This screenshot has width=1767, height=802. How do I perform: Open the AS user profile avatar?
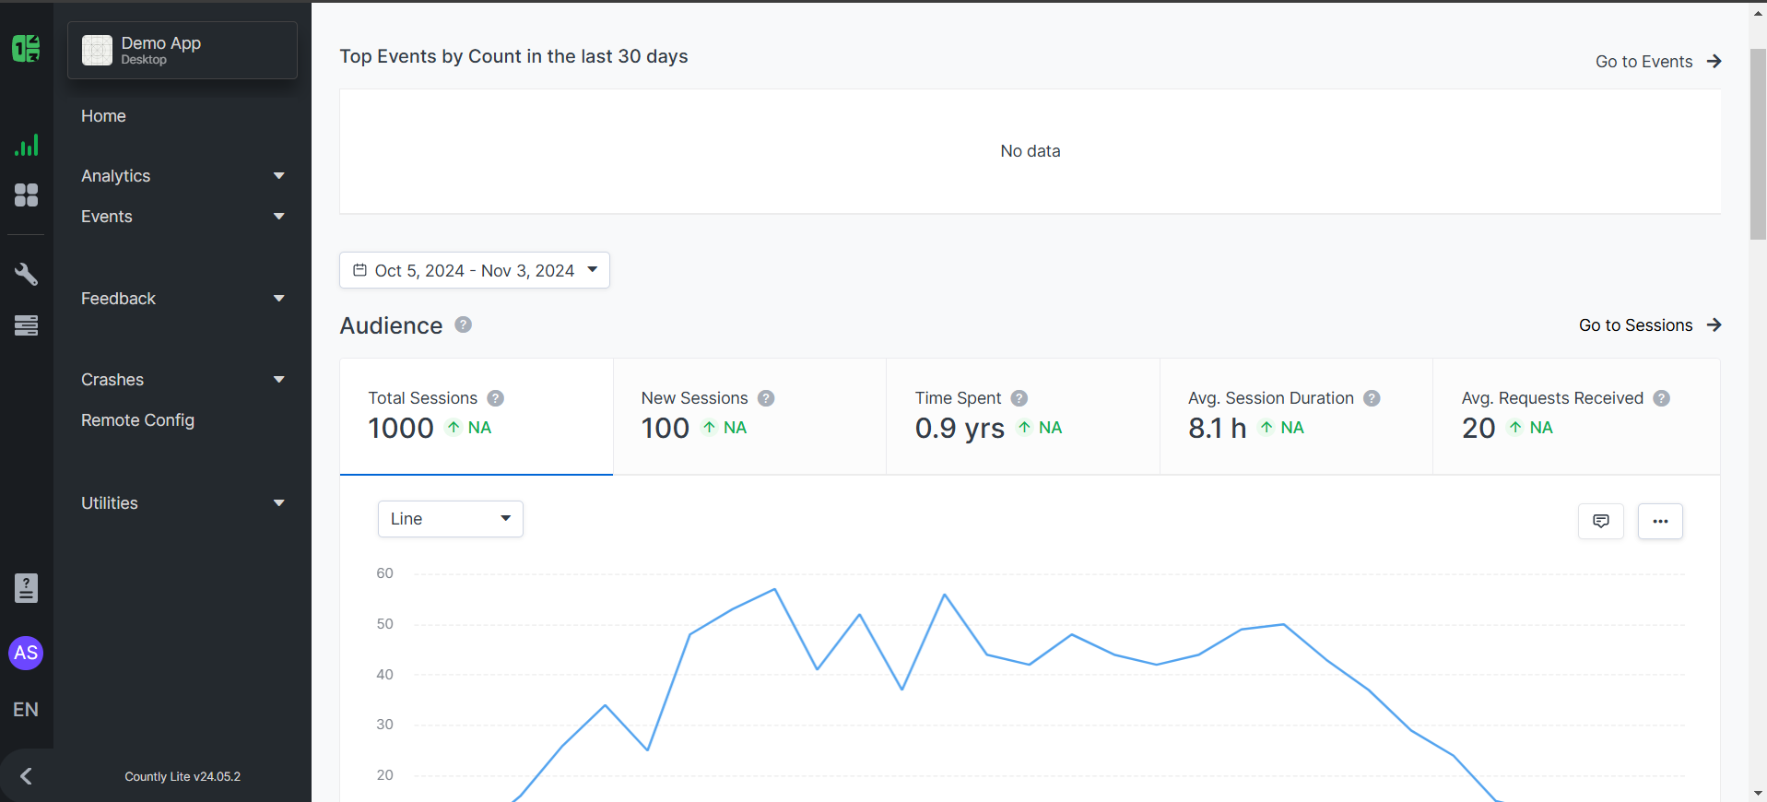[26, 653]
